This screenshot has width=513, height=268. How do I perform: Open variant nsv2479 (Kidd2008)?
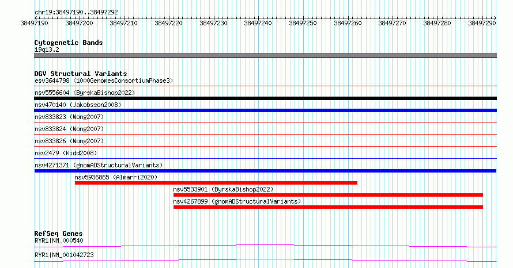[66, 153]
